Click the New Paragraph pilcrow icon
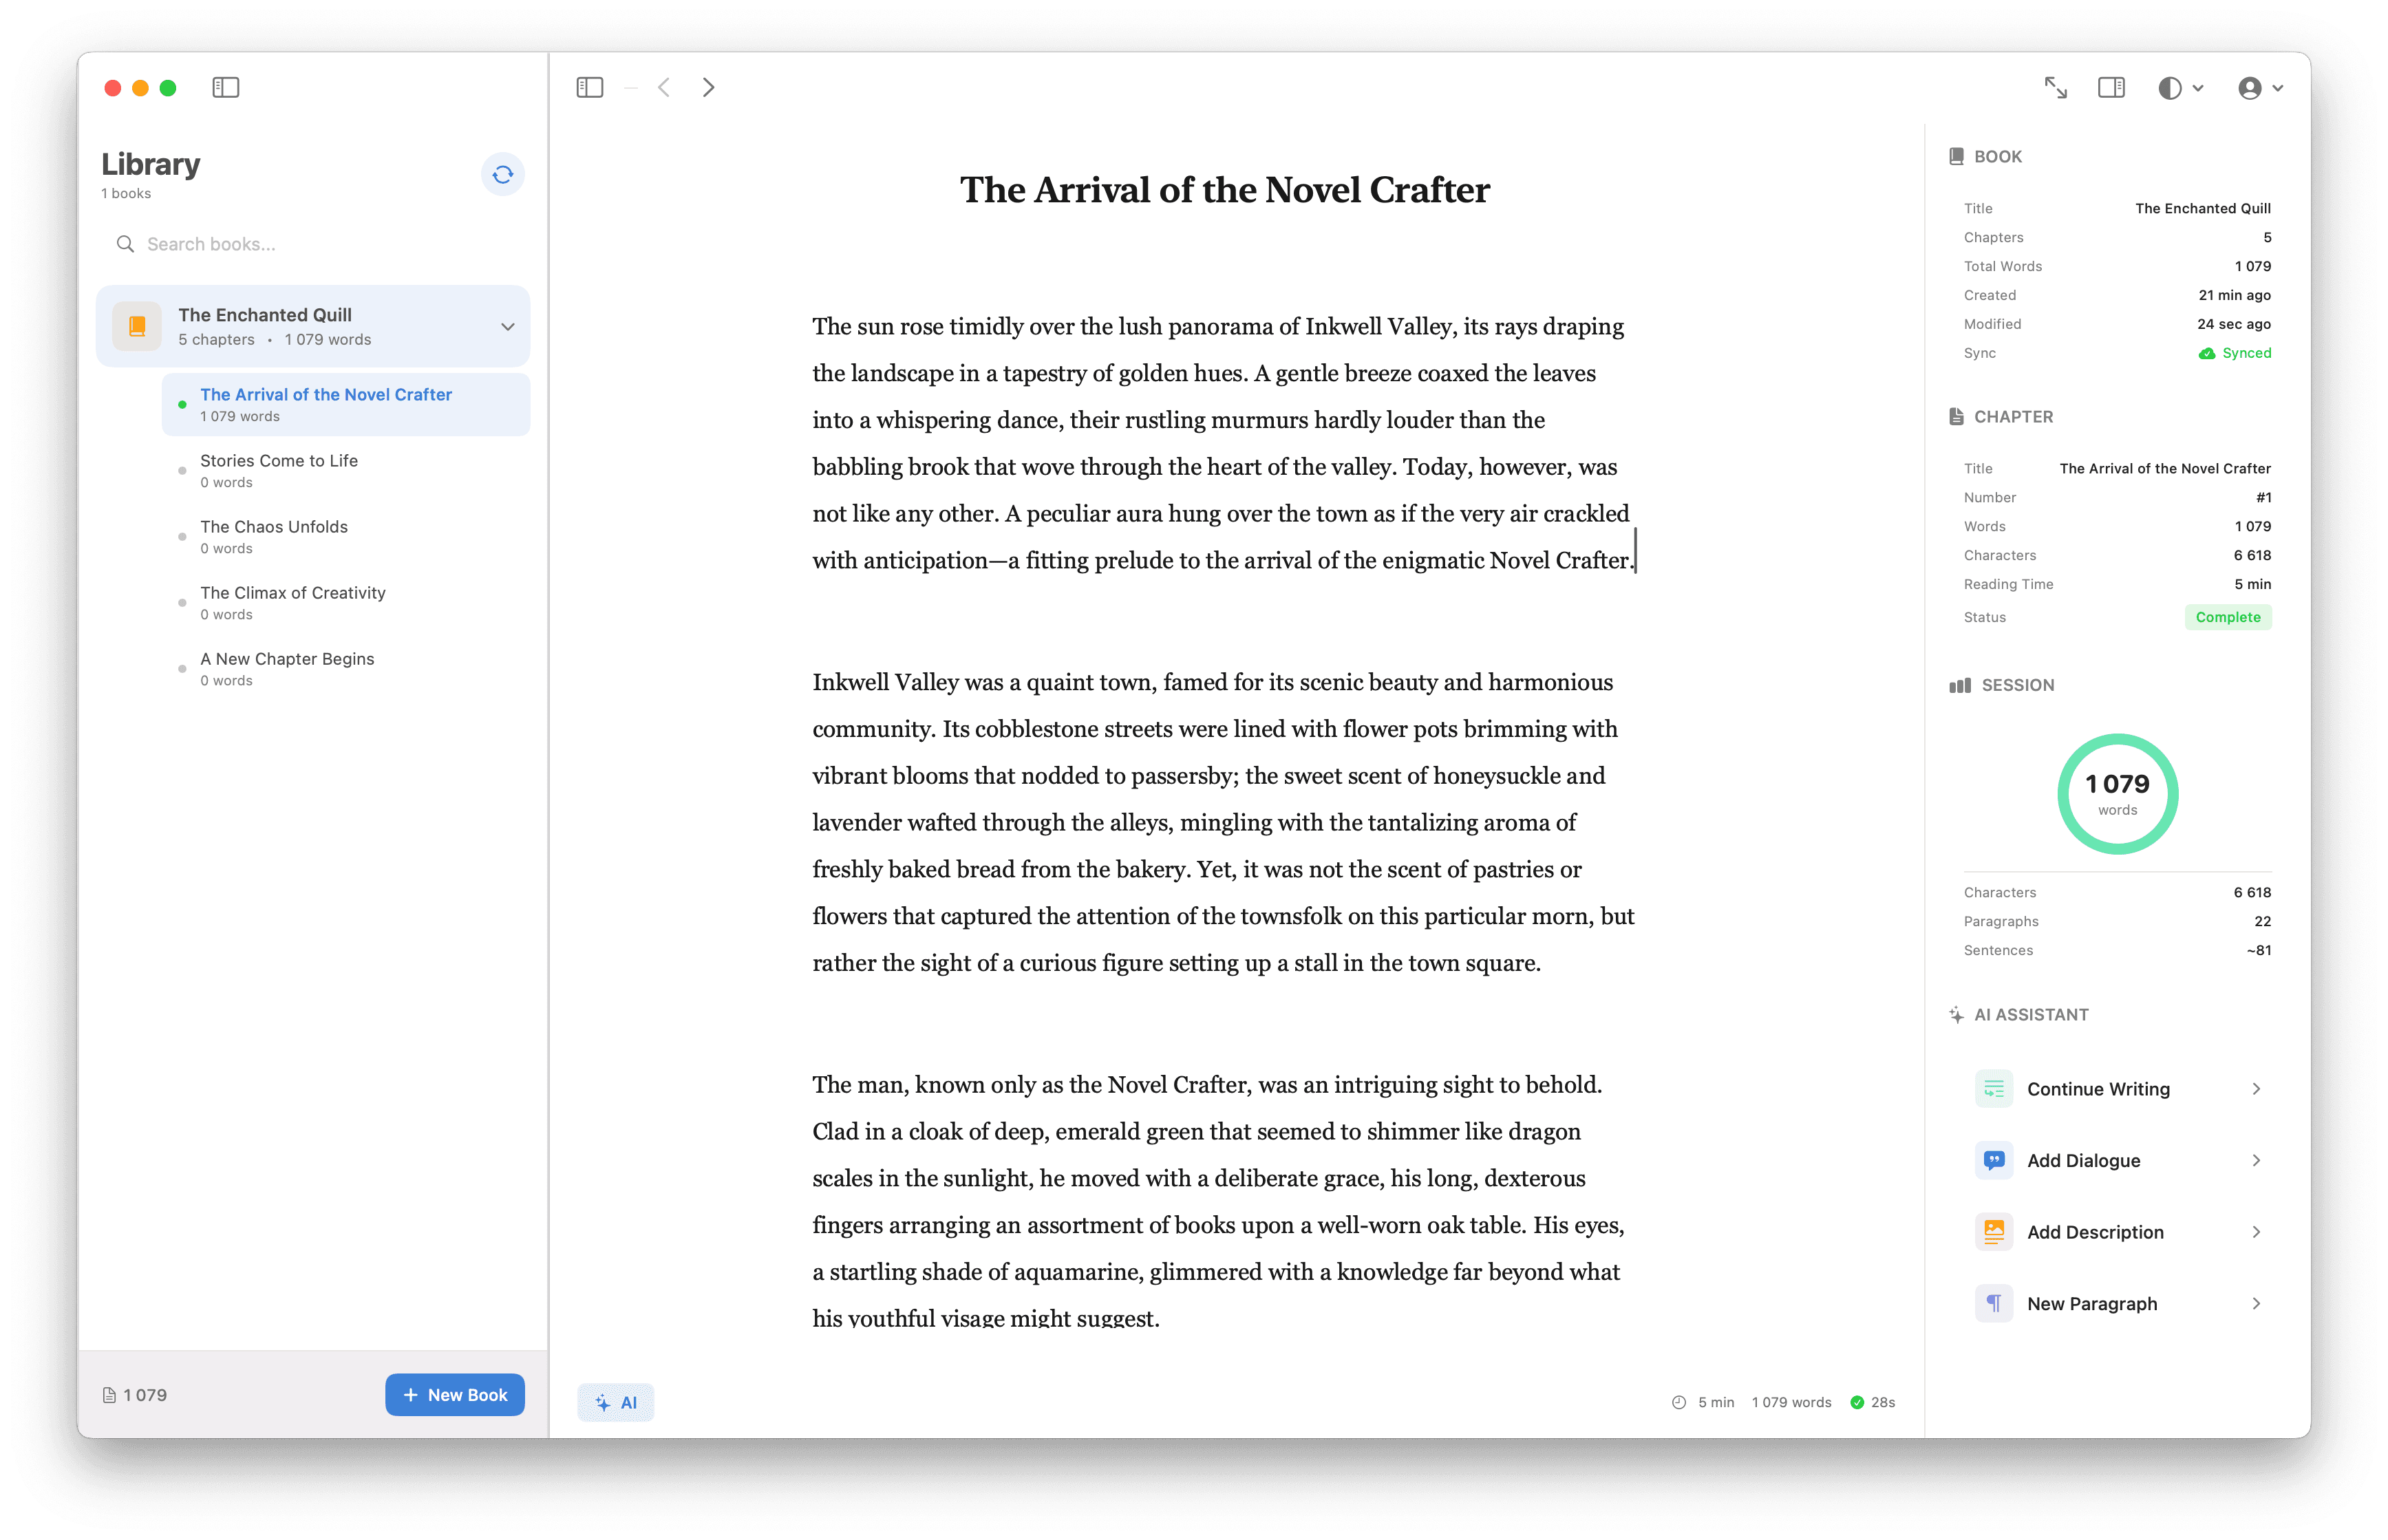Image resolution: width=2388 pixels, height=1540 pixels. coord(1993,1303)
